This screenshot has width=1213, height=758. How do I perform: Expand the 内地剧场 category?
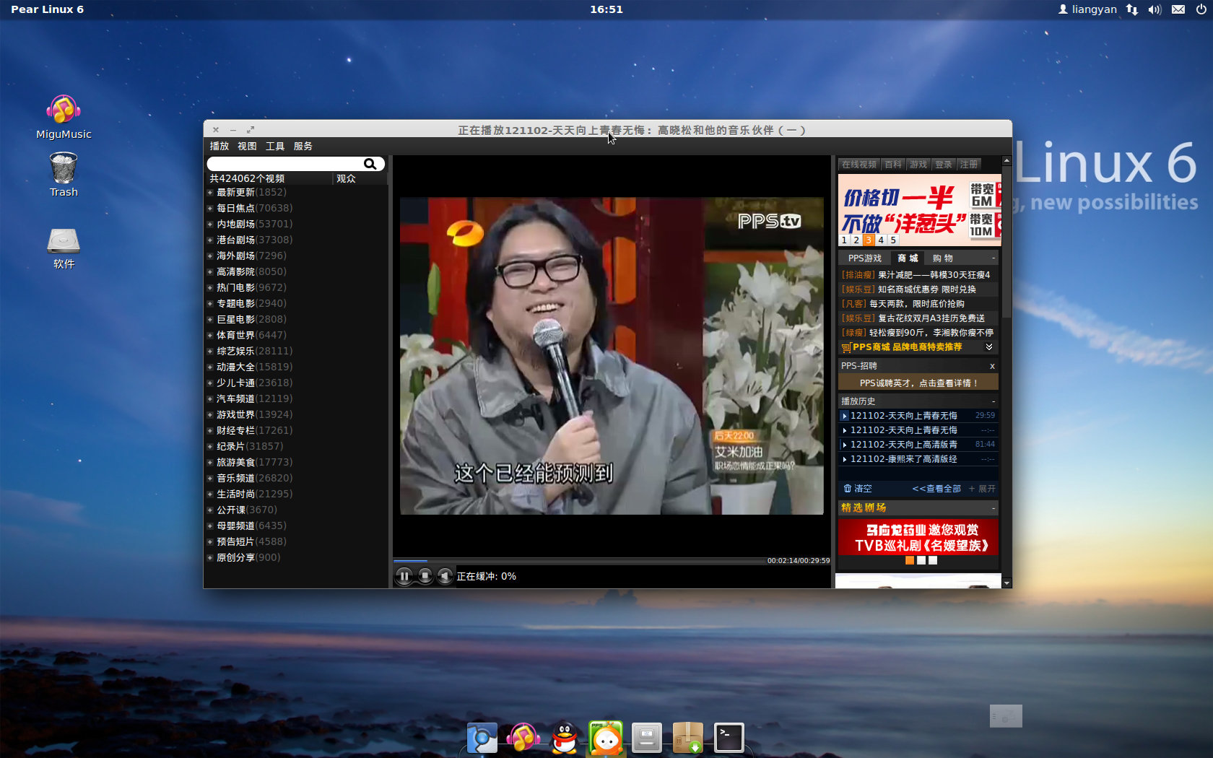pos(210,224)
